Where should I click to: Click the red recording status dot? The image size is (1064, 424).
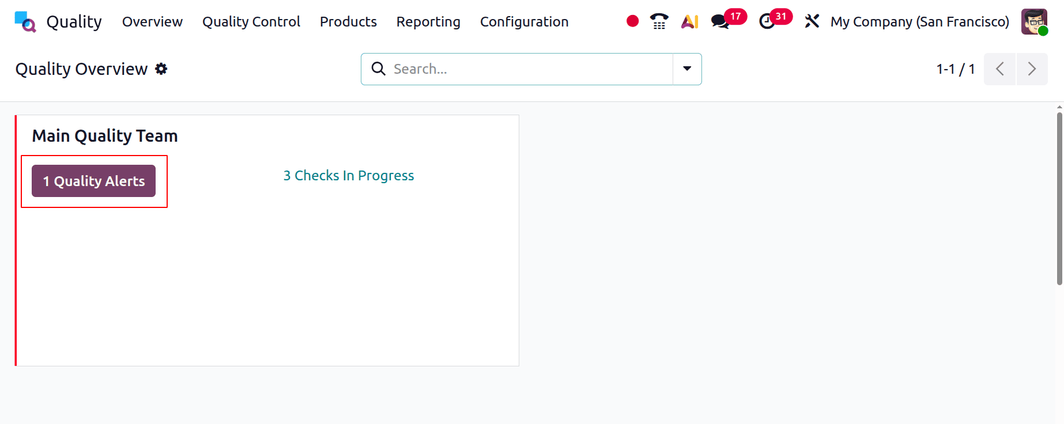click(x=632, y=21)
